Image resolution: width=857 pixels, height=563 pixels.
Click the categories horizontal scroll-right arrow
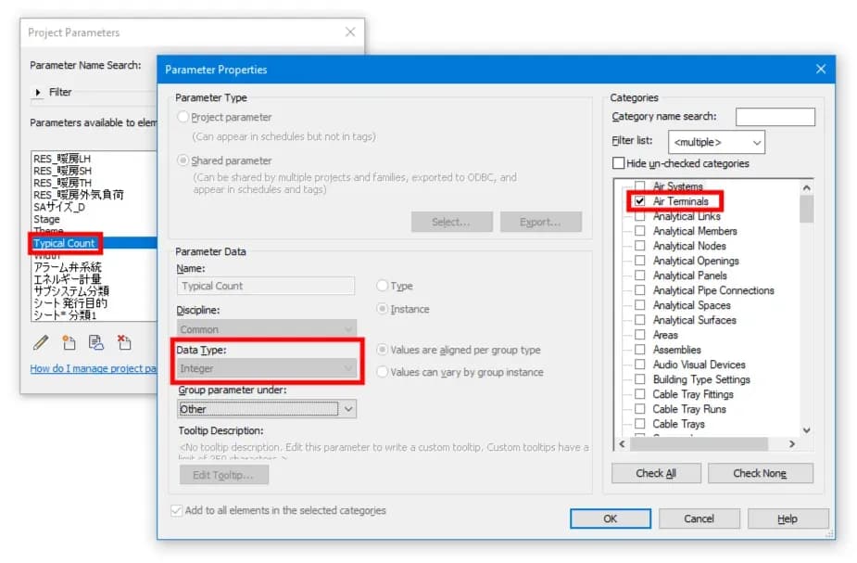pos(792,443)
